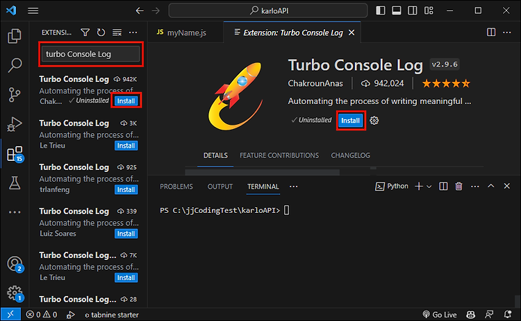Install trlanfeng's Turbo Console Log
521x321 pixels.
[126, 190]
